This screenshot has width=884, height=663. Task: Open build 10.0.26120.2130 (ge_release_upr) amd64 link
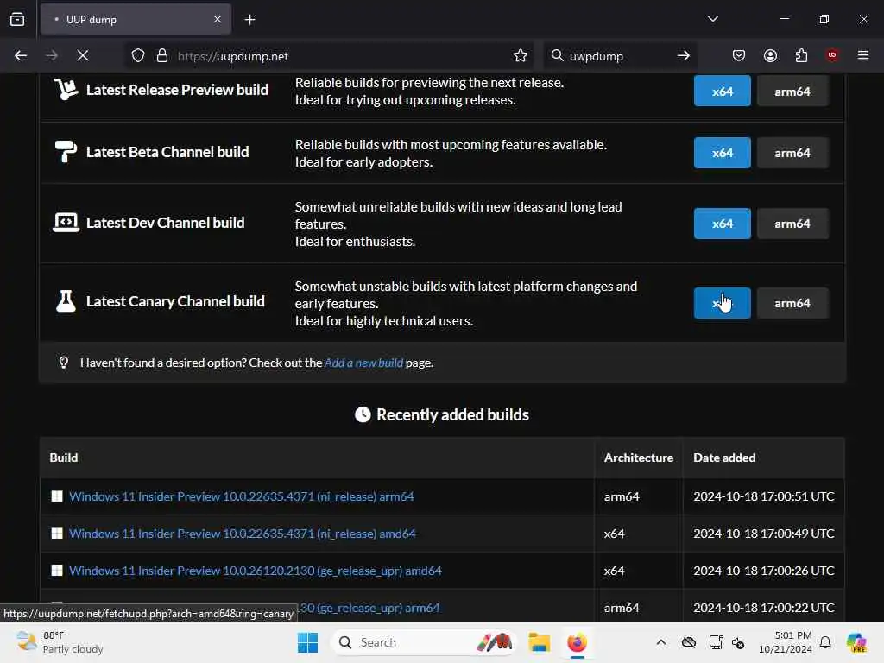(256, 571)
